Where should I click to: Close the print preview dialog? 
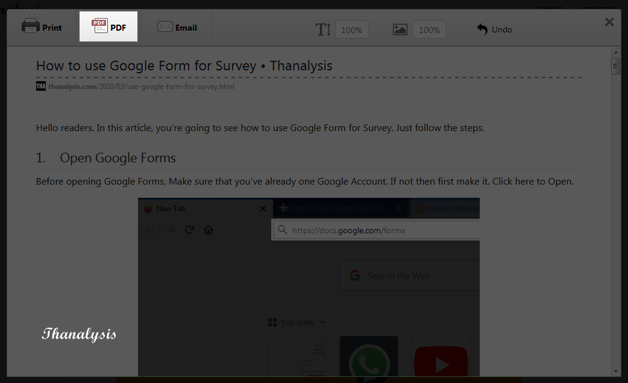pos(609,22)
